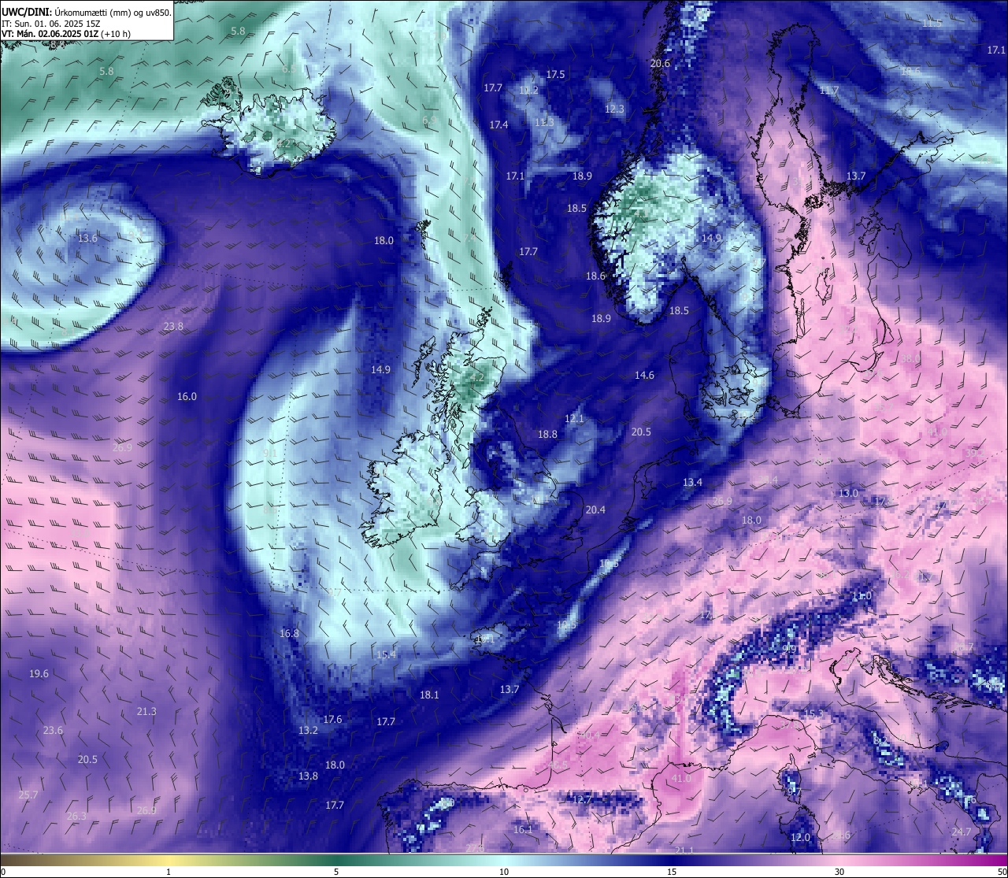Click the 18.8 value label
This screenshot has width=1008, height=878.
click(547, 434)
